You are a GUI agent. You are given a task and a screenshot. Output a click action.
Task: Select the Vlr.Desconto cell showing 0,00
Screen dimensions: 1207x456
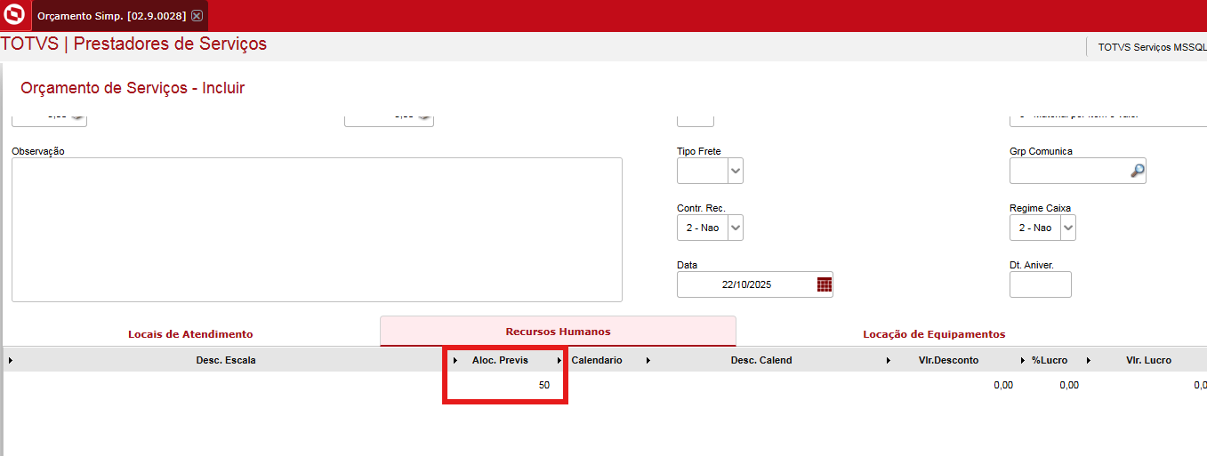click(1002, 385)
